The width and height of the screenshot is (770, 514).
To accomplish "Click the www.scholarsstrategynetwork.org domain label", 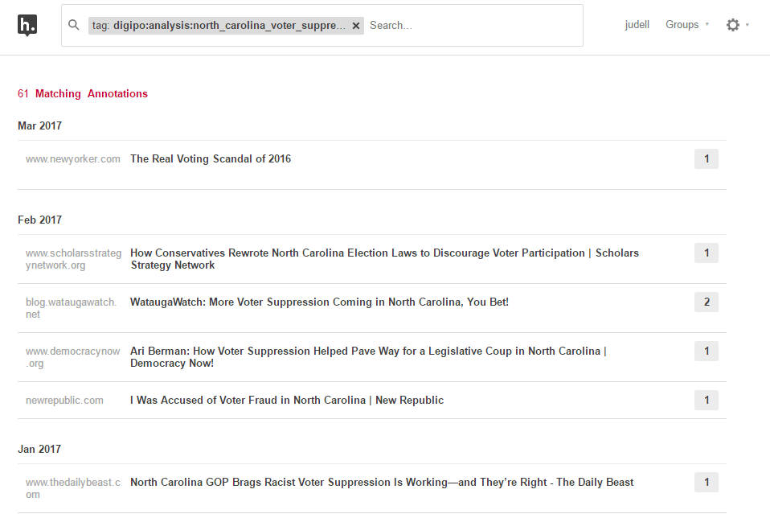I will (x=74, y=259).
